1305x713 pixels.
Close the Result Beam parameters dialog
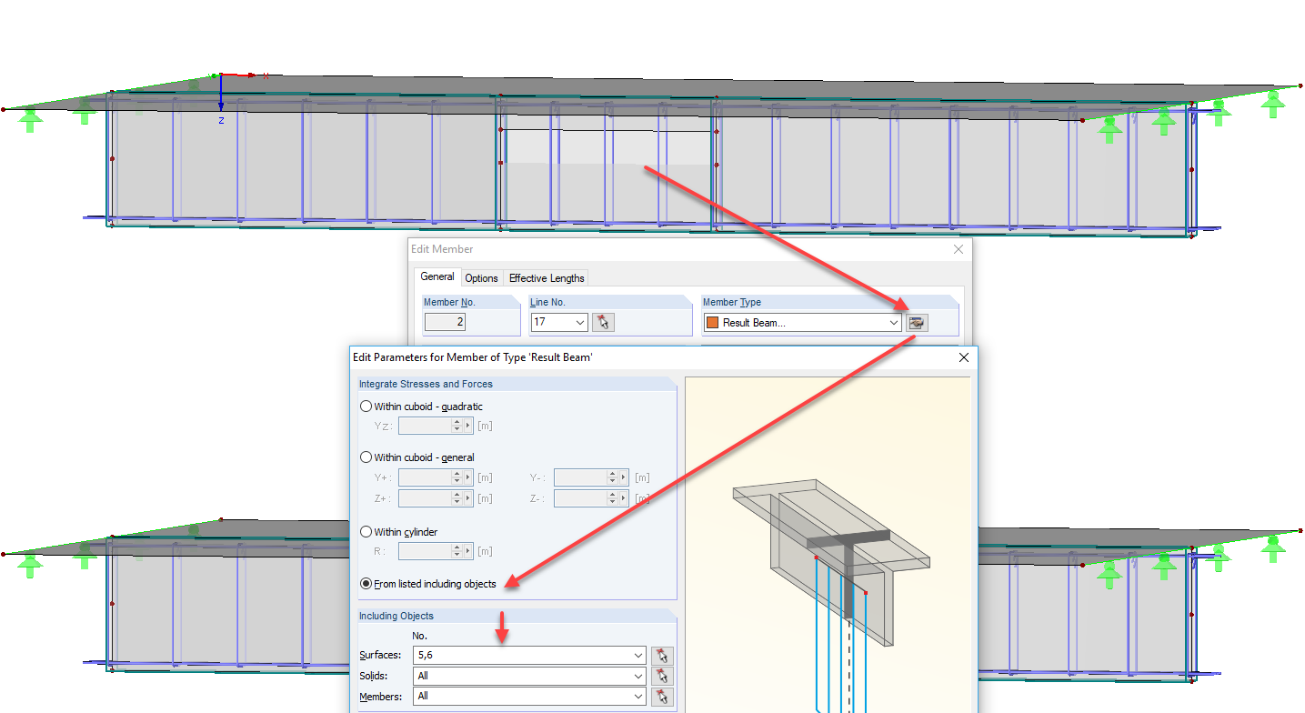click(x=964, y=357)
